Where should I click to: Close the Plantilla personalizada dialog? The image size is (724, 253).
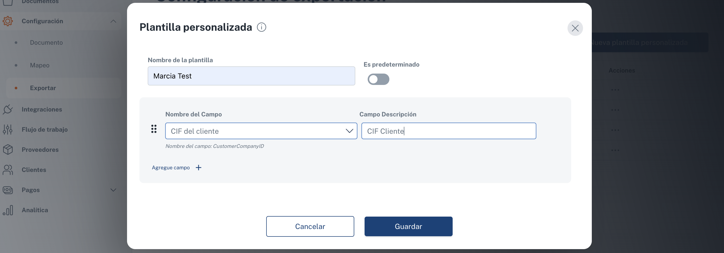pyautogui.click(x=575, y=28)
